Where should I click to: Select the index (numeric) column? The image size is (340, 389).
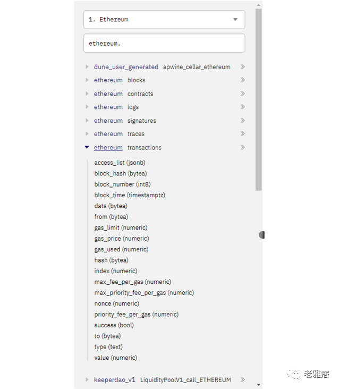coord(116,271)
